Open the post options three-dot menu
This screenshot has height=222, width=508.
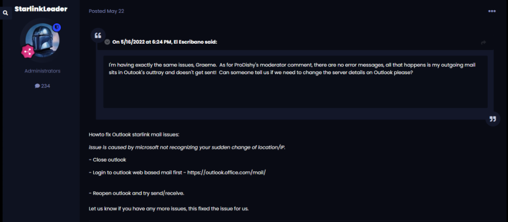click(492, 11)
